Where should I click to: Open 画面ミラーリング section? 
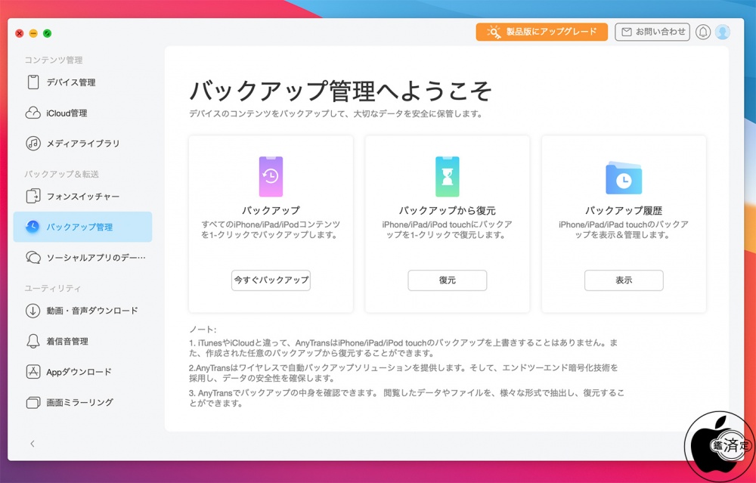point(82,402)
